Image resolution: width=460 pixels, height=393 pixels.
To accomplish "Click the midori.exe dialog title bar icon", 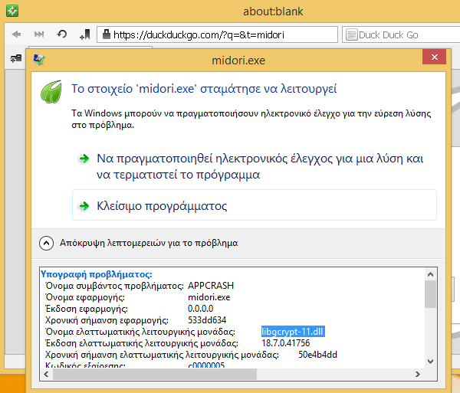I will tap(39, 60).
